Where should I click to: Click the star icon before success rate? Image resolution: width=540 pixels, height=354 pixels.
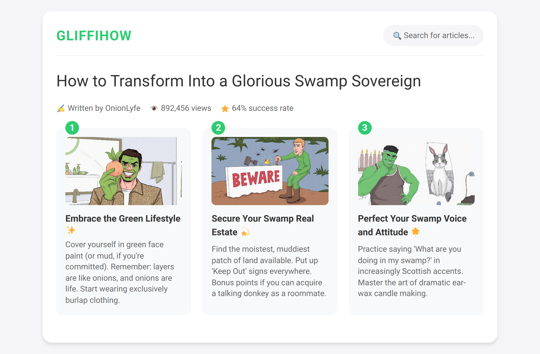coord(225,108)
